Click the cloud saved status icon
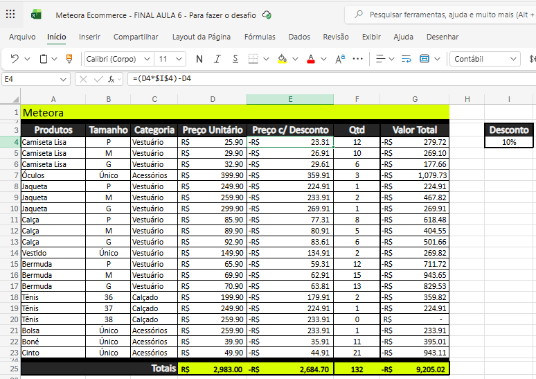 coord(267,15)
